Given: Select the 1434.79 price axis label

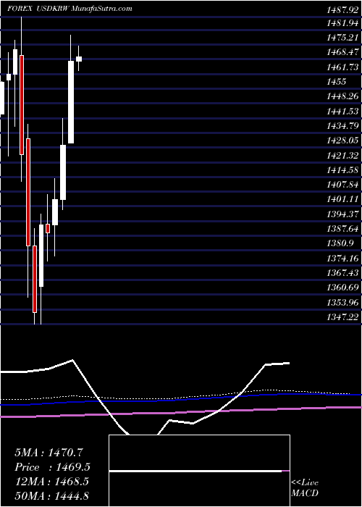Looking at the screenshot, I should coord(342,125).
